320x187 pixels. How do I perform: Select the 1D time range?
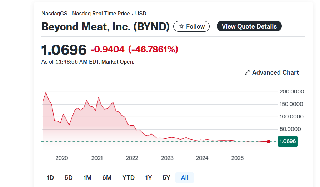[50, 177]
